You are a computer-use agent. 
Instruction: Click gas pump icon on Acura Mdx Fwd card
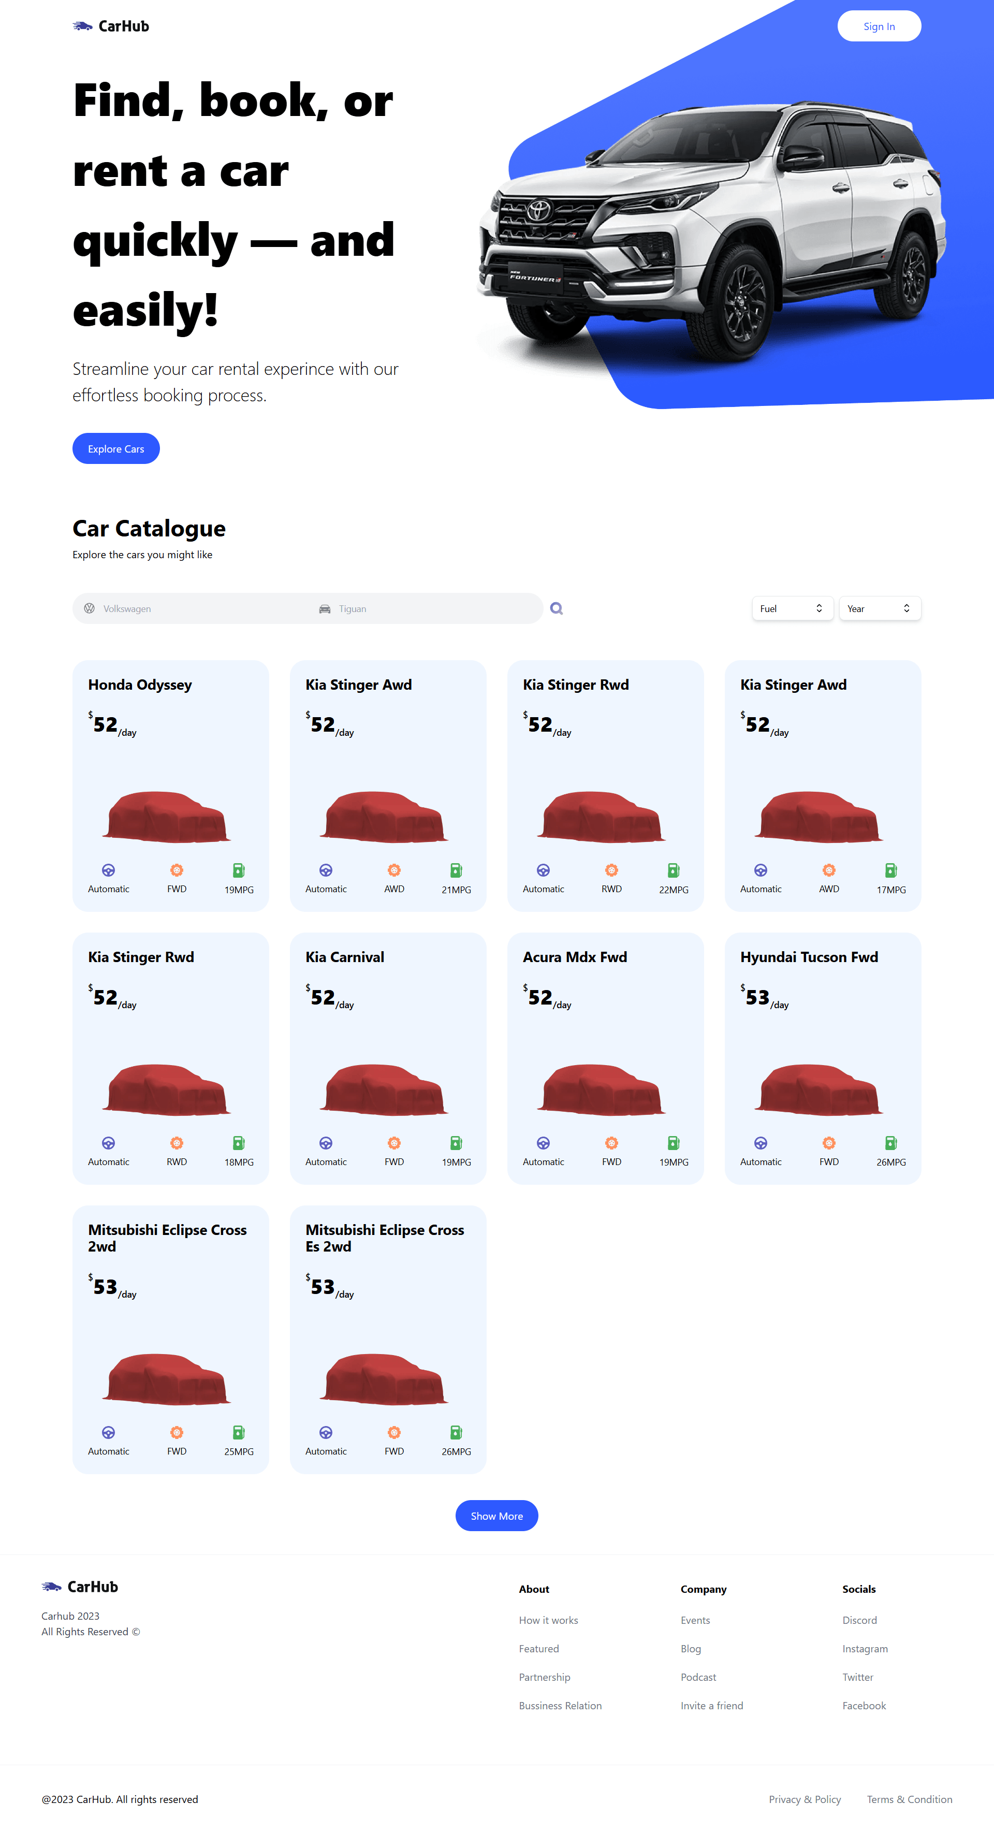click(x=674, y=1142)
